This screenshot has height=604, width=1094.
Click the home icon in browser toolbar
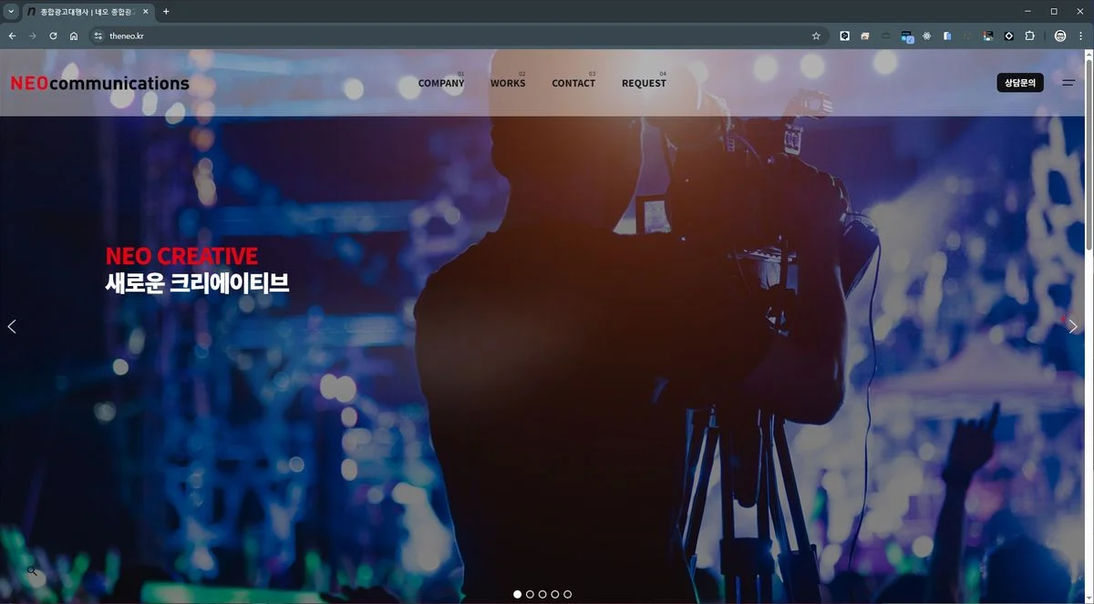point(74,36)
